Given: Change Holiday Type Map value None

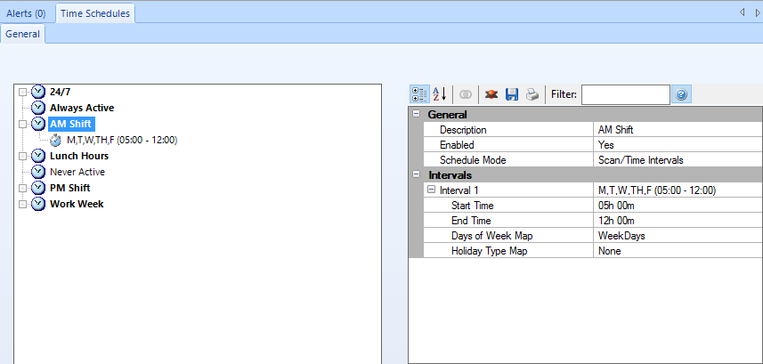Looking at the screenshot, I should [678, 251].
